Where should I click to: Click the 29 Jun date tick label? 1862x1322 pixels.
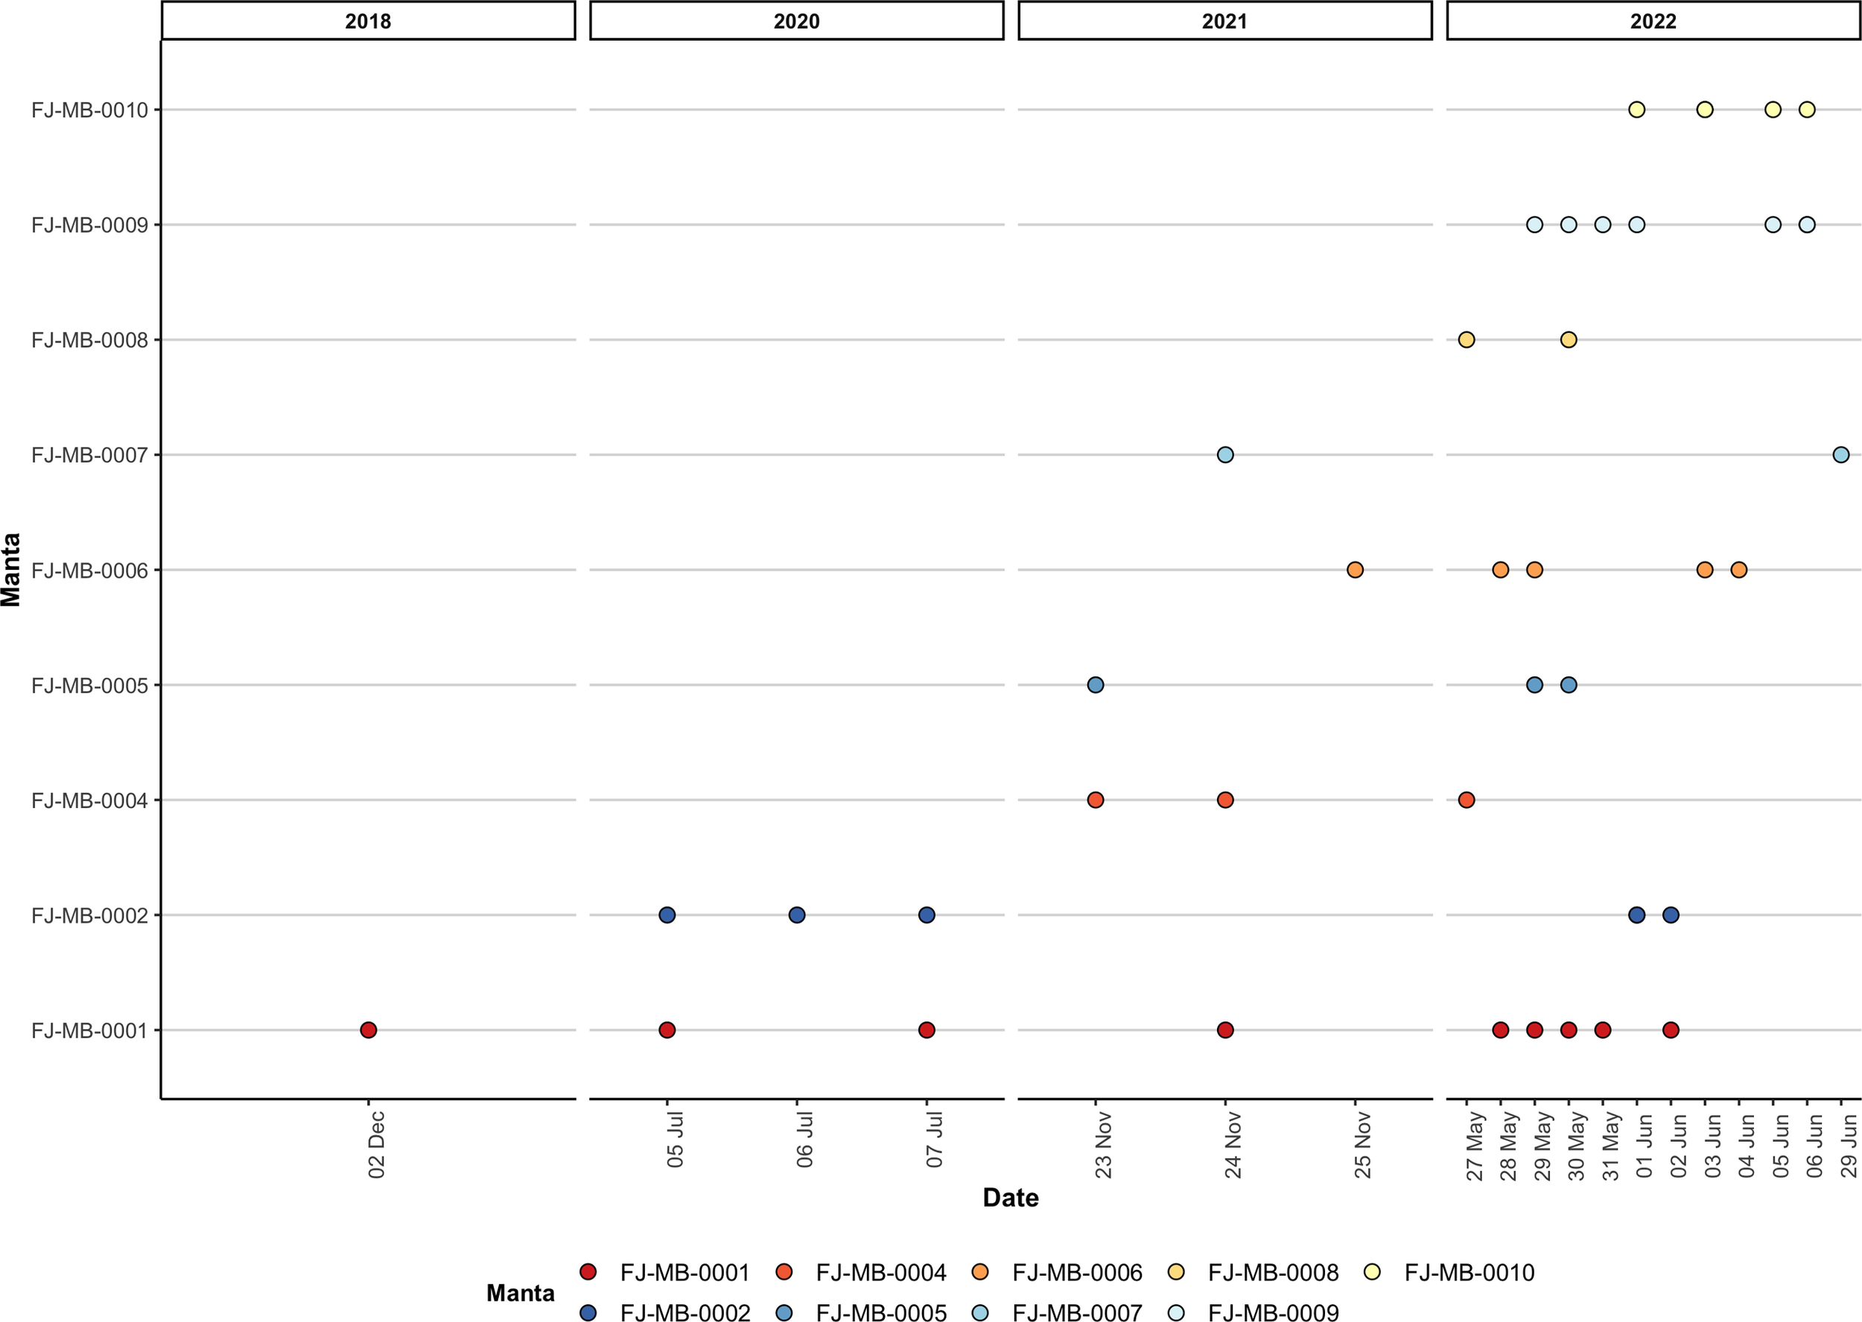[x=1849, y=1145]
